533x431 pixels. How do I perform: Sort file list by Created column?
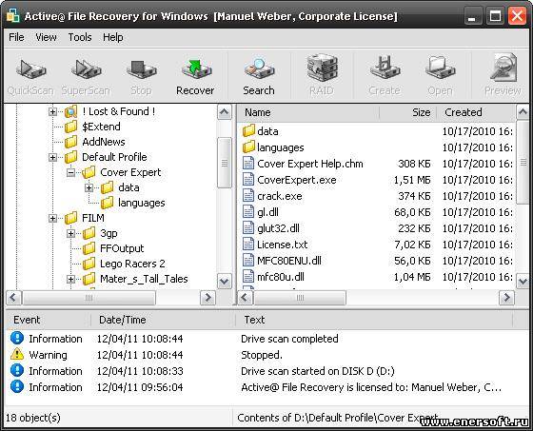click(476, 112)
